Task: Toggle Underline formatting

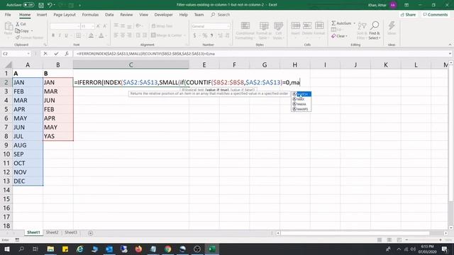Action: click(66, 35)
